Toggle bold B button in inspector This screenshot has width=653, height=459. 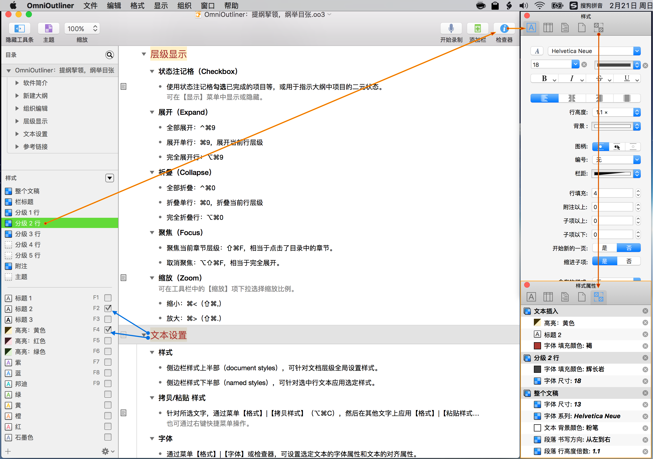point(544,79)
